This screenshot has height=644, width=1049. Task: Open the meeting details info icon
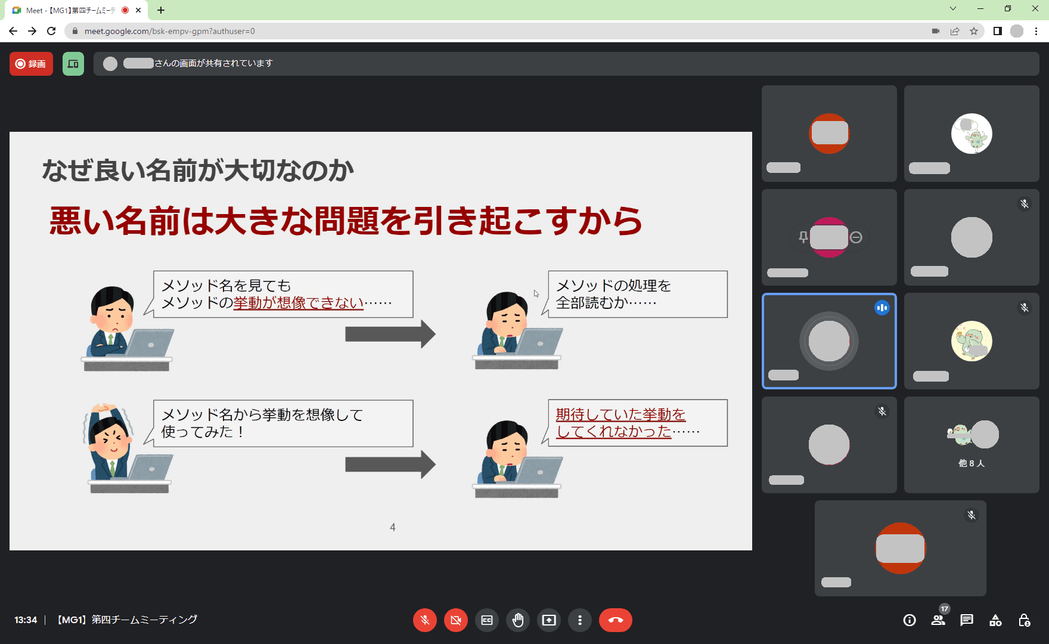coord(910,620)
